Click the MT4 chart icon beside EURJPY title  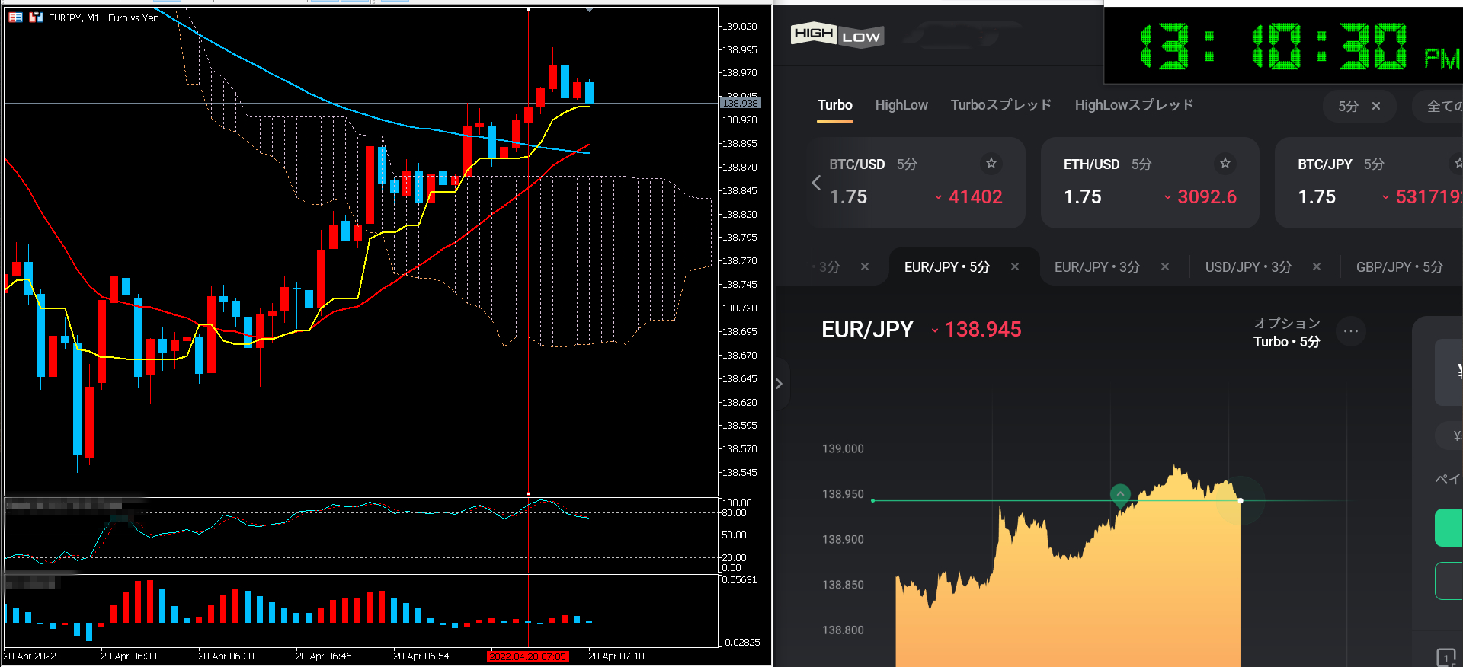[x=36, y=18]
